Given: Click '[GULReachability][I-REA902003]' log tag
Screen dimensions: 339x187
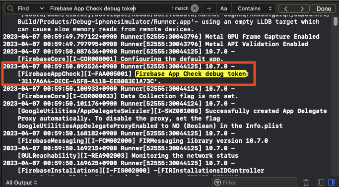Looking at the screenshot, I should [73, 156].
